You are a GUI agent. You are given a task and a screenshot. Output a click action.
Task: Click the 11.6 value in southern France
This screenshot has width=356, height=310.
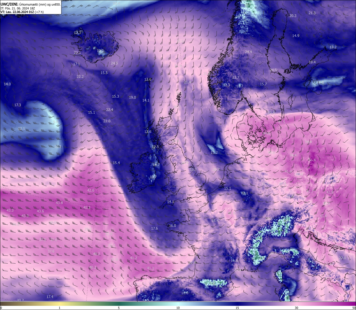[x=234, y=261]
